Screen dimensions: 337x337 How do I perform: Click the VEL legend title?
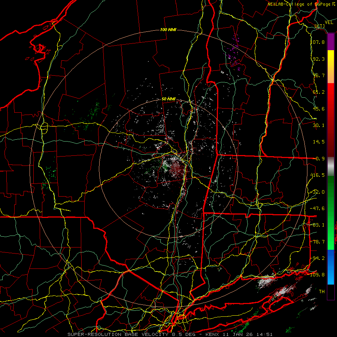(329, 22)
